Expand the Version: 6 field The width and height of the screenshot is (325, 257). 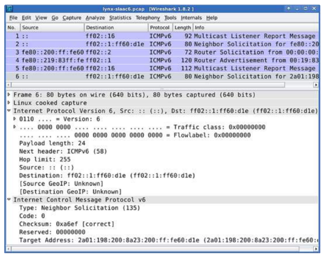coord(15,119)
